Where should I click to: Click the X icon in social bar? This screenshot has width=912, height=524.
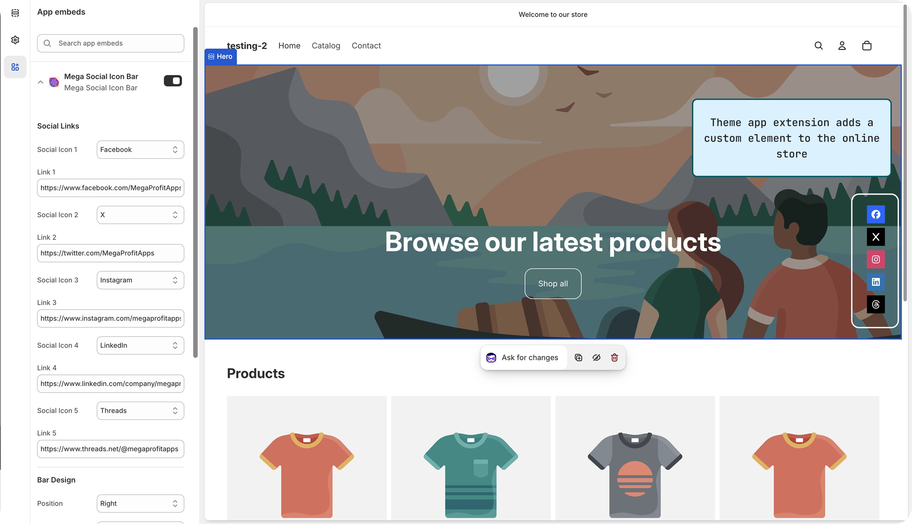pyautogui.click(x=876, y=237)
